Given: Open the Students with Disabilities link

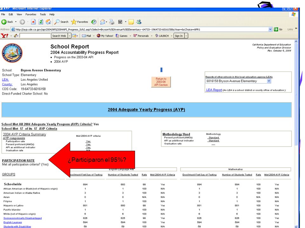Looking at the screenshot, I should 17,226.
